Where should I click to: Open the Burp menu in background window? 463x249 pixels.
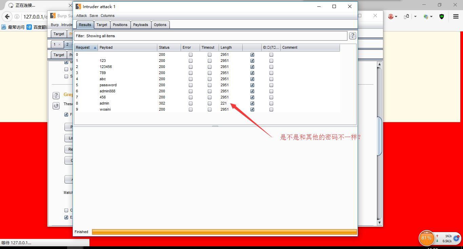(x=55, y=25)
